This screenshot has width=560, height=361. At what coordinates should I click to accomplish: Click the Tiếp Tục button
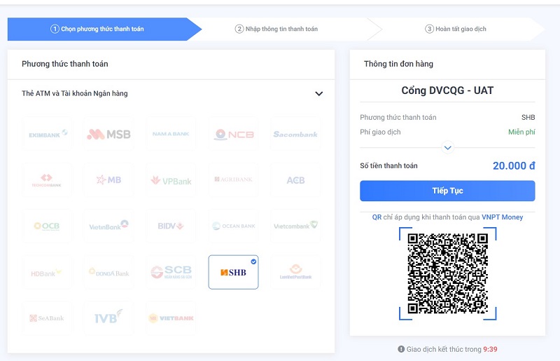tap(447, 191)
